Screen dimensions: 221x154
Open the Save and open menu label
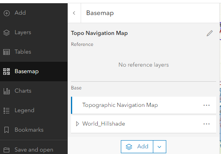coord(34,150)
